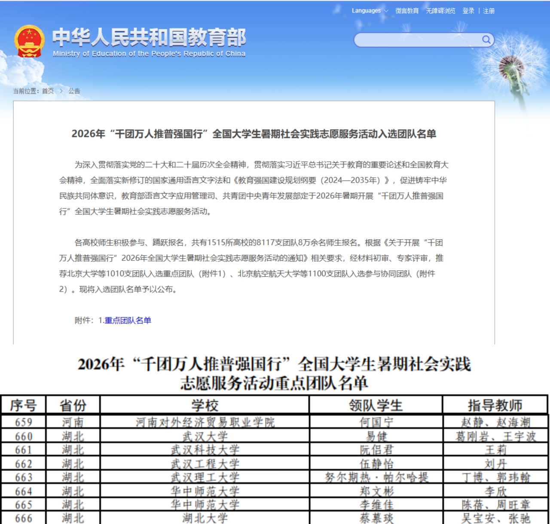Click the national emblem logo

click(x=29, y=42)
